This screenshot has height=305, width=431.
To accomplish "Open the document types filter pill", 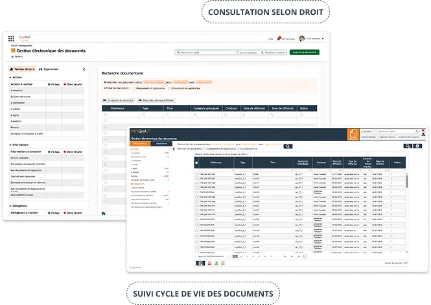I will pos(180,82).
